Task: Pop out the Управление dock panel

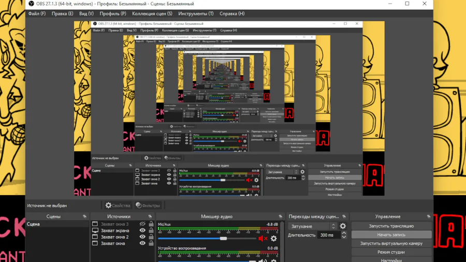Action: [x=429, y=216]
